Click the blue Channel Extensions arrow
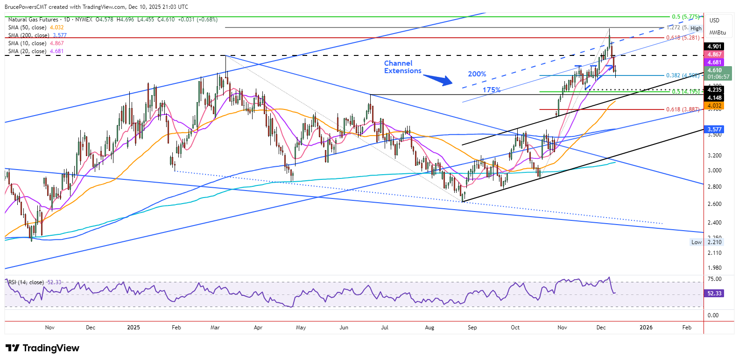The height and width of the screenshot is (362, 739). click(x=439, y=80)
